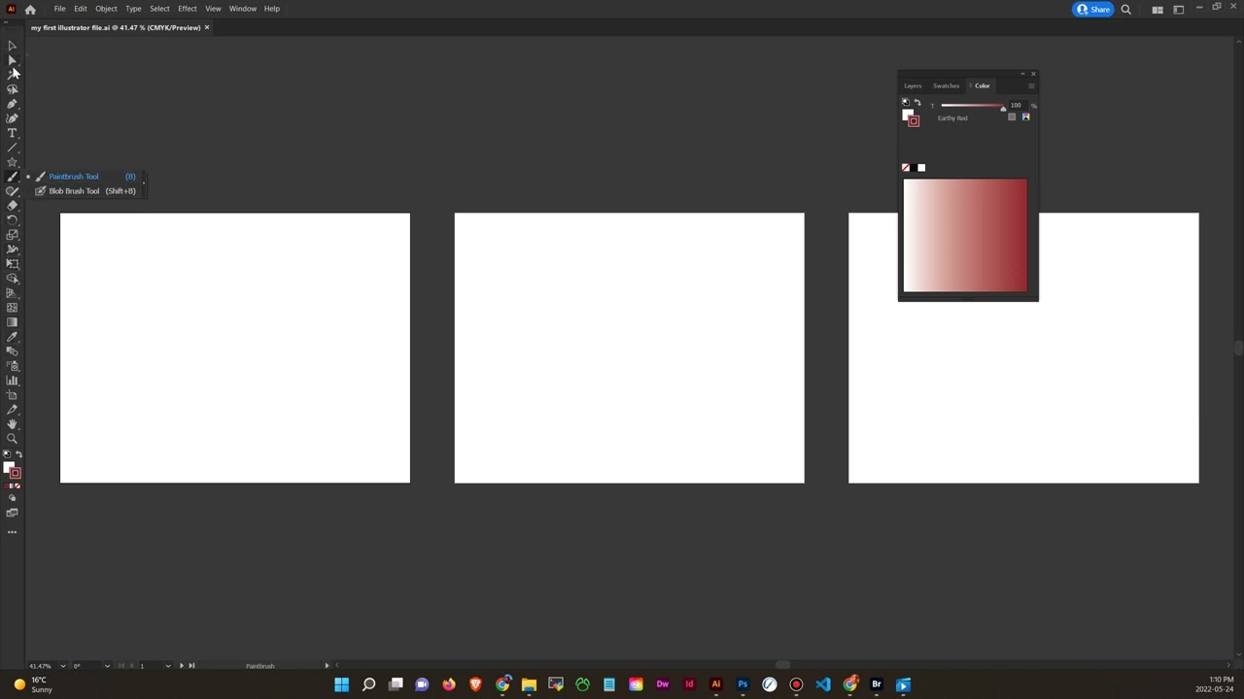Reset default fill and stroke in Color panel
The width and height of the screenshot is (1244, 699).
pos(906,102)
